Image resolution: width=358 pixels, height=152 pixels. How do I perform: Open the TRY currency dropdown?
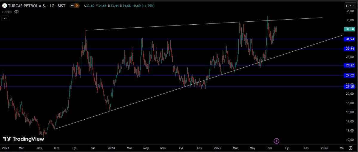click(x=350, y=6)
